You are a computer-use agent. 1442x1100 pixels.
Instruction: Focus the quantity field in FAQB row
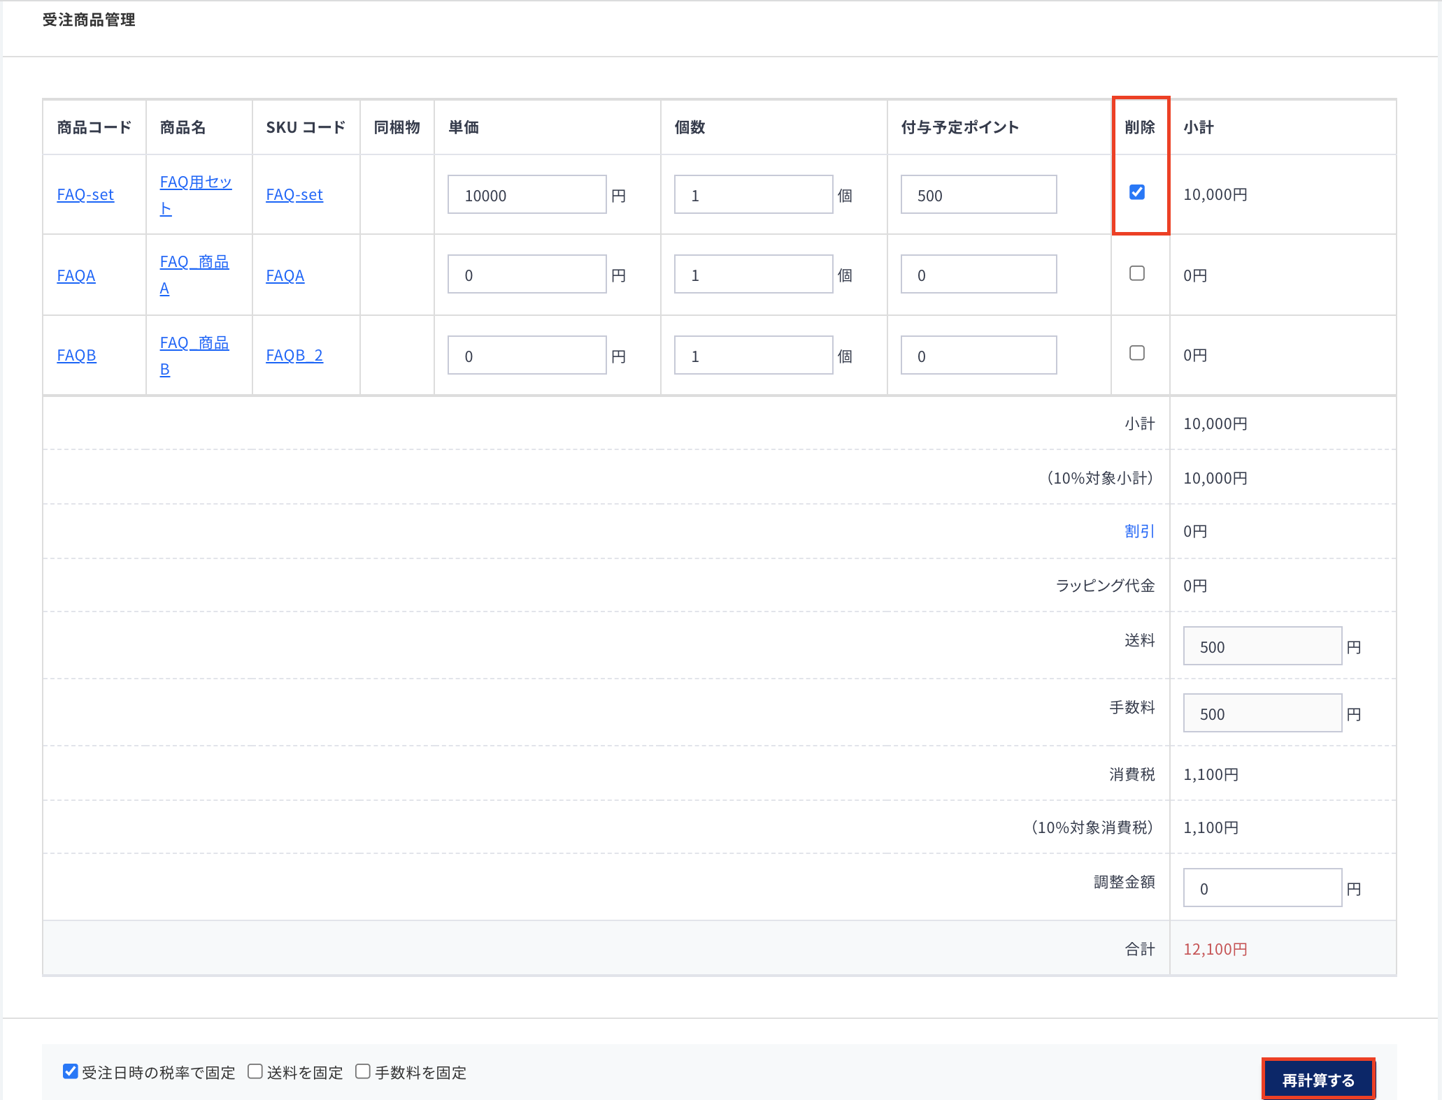pos(754,355)
